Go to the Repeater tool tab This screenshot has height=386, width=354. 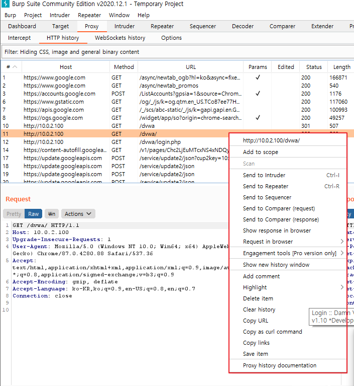point(162,26)
